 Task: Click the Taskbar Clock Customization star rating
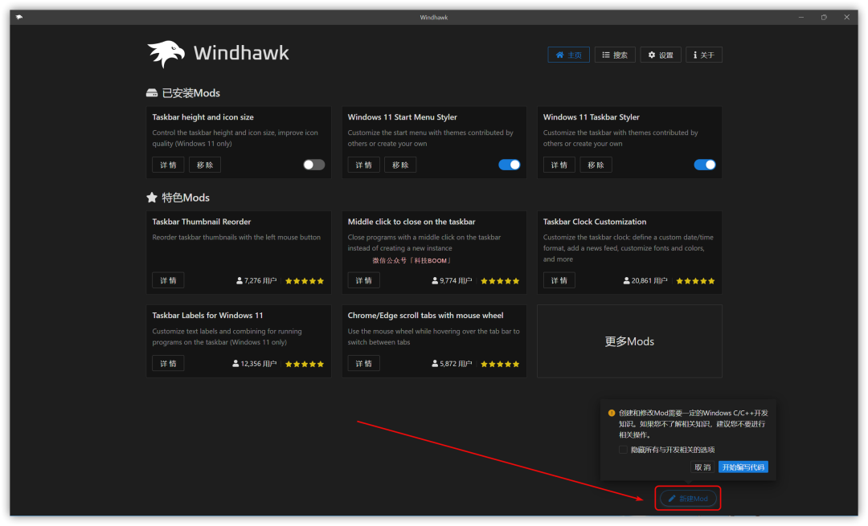(695, 281)
